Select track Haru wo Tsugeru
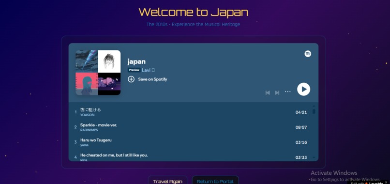Image resolution: width=390 pixels, height=184 pixels. pos(96,140)
